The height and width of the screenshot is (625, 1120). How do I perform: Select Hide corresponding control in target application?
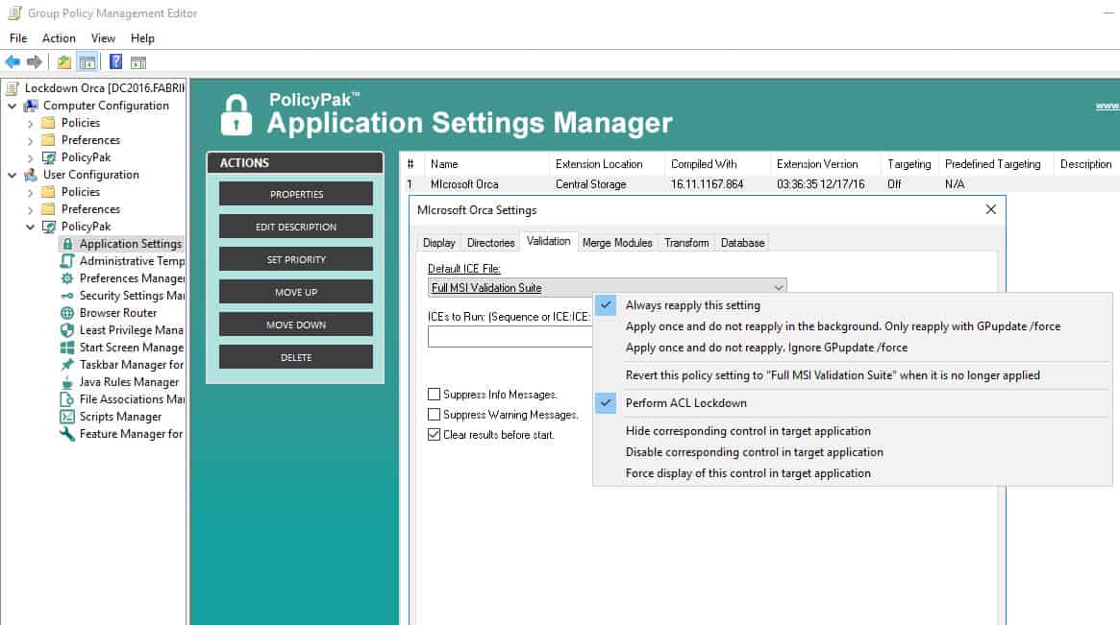point(852,431)
